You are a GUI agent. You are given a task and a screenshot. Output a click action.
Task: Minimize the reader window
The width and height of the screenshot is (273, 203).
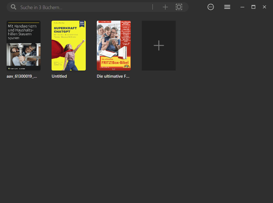pos(242,7)
